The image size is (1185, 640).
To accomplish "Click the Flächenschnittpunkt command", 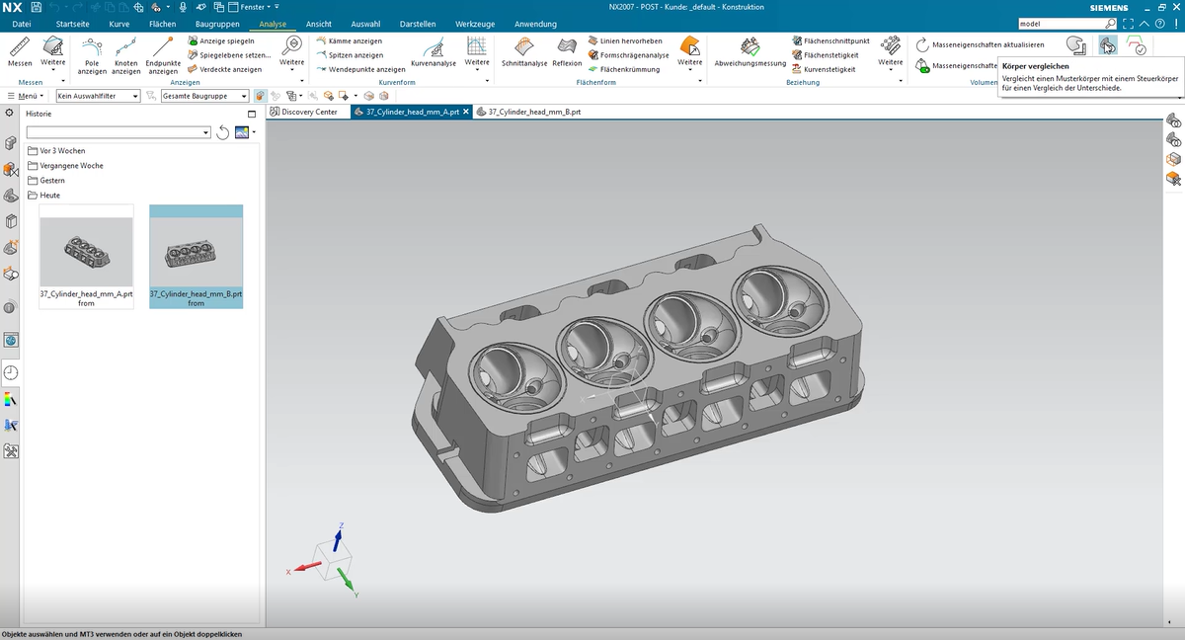I will 830,41.
